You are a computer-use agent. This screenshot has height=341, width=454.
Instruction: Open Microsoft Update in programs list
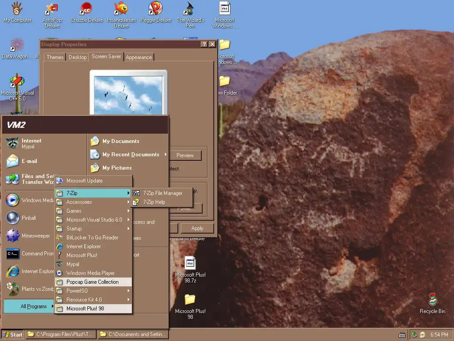tap(93, 181)
